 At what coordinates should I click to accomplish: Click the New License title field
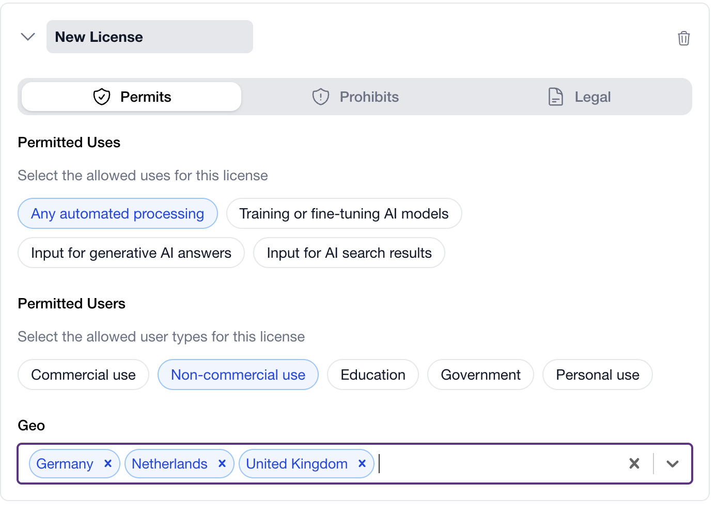pos(149,37)
